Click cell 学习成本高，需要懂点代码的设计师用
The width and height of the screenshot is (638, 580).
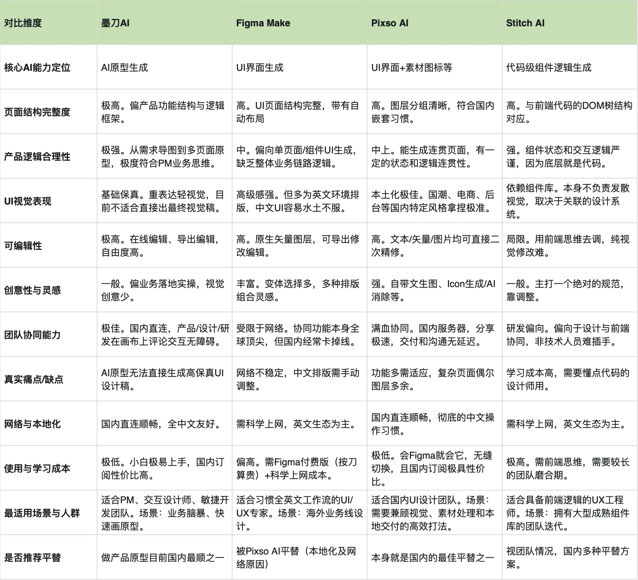tap(570, 379)
